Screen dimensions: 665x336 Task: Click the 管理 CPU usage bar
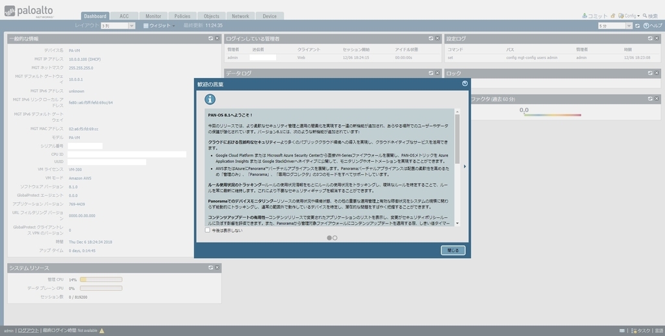coord(101,279)
